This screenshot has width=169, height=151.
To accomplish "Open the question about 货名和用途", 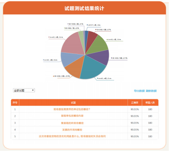I will click(72, 136).
